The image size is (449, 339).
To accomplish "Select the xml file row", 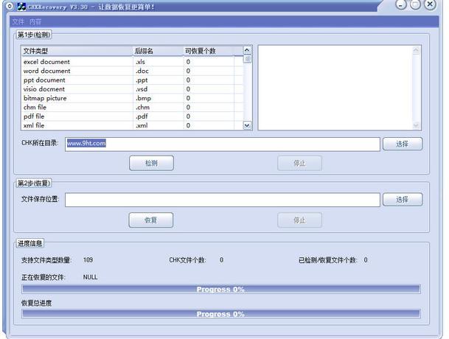I will (x=132, y=125).
